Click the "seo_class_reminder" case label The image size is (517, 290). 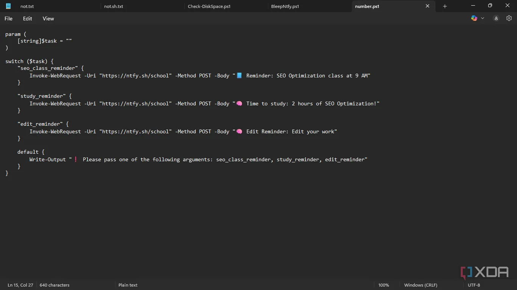pyautogui.click(x=48, y=68)
